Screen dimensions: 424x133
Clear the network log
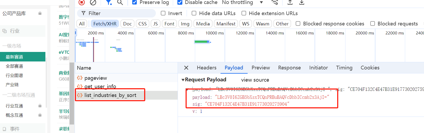point(93,2)
